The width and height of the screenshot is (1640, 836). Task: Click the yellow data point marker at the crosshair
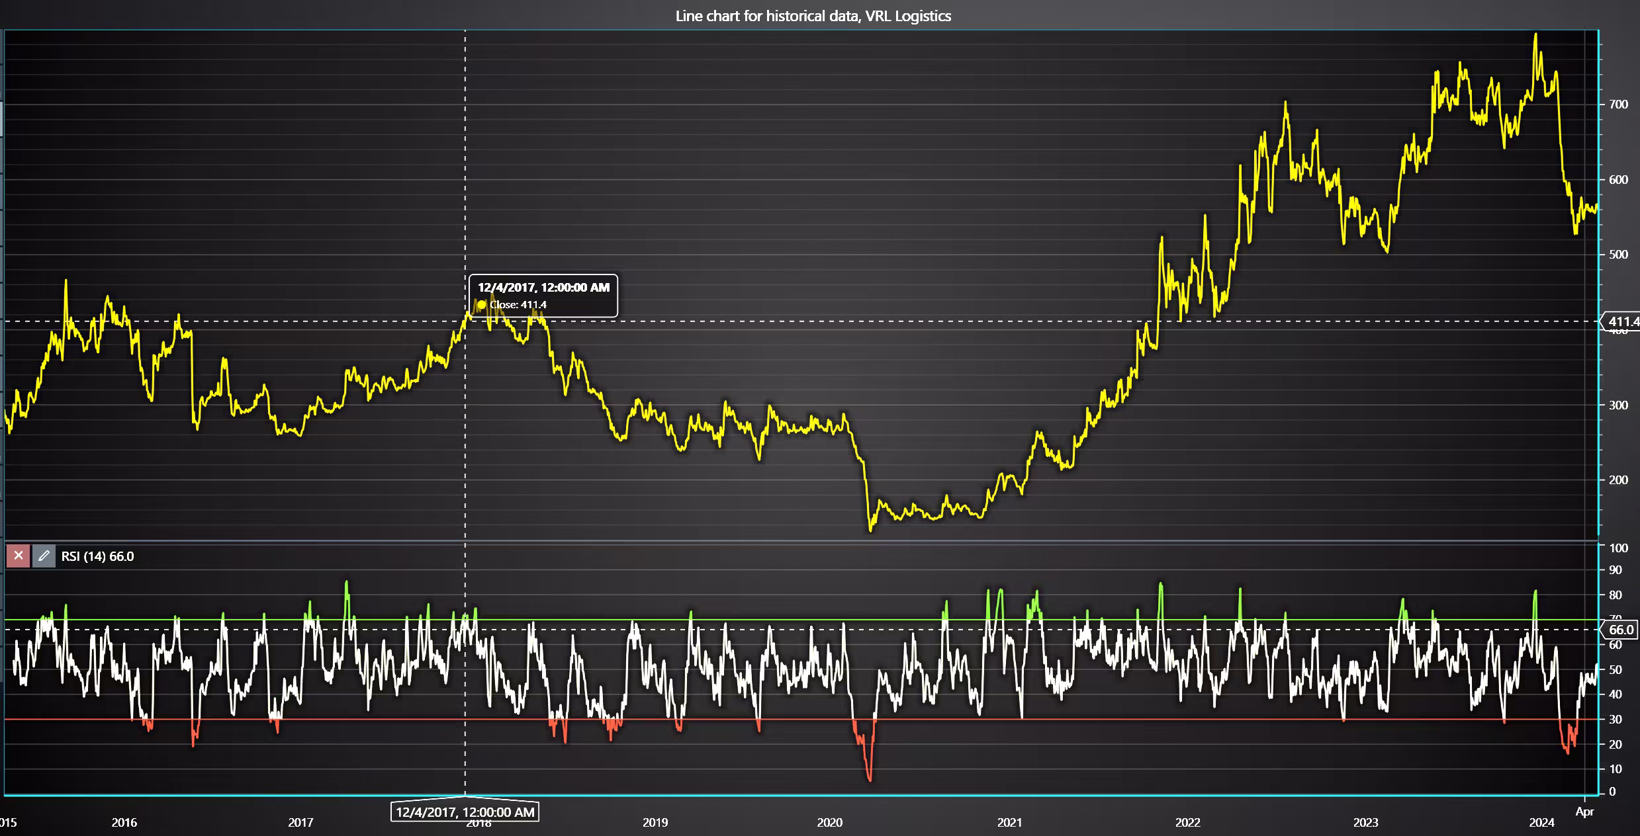[x=482, y=305]
